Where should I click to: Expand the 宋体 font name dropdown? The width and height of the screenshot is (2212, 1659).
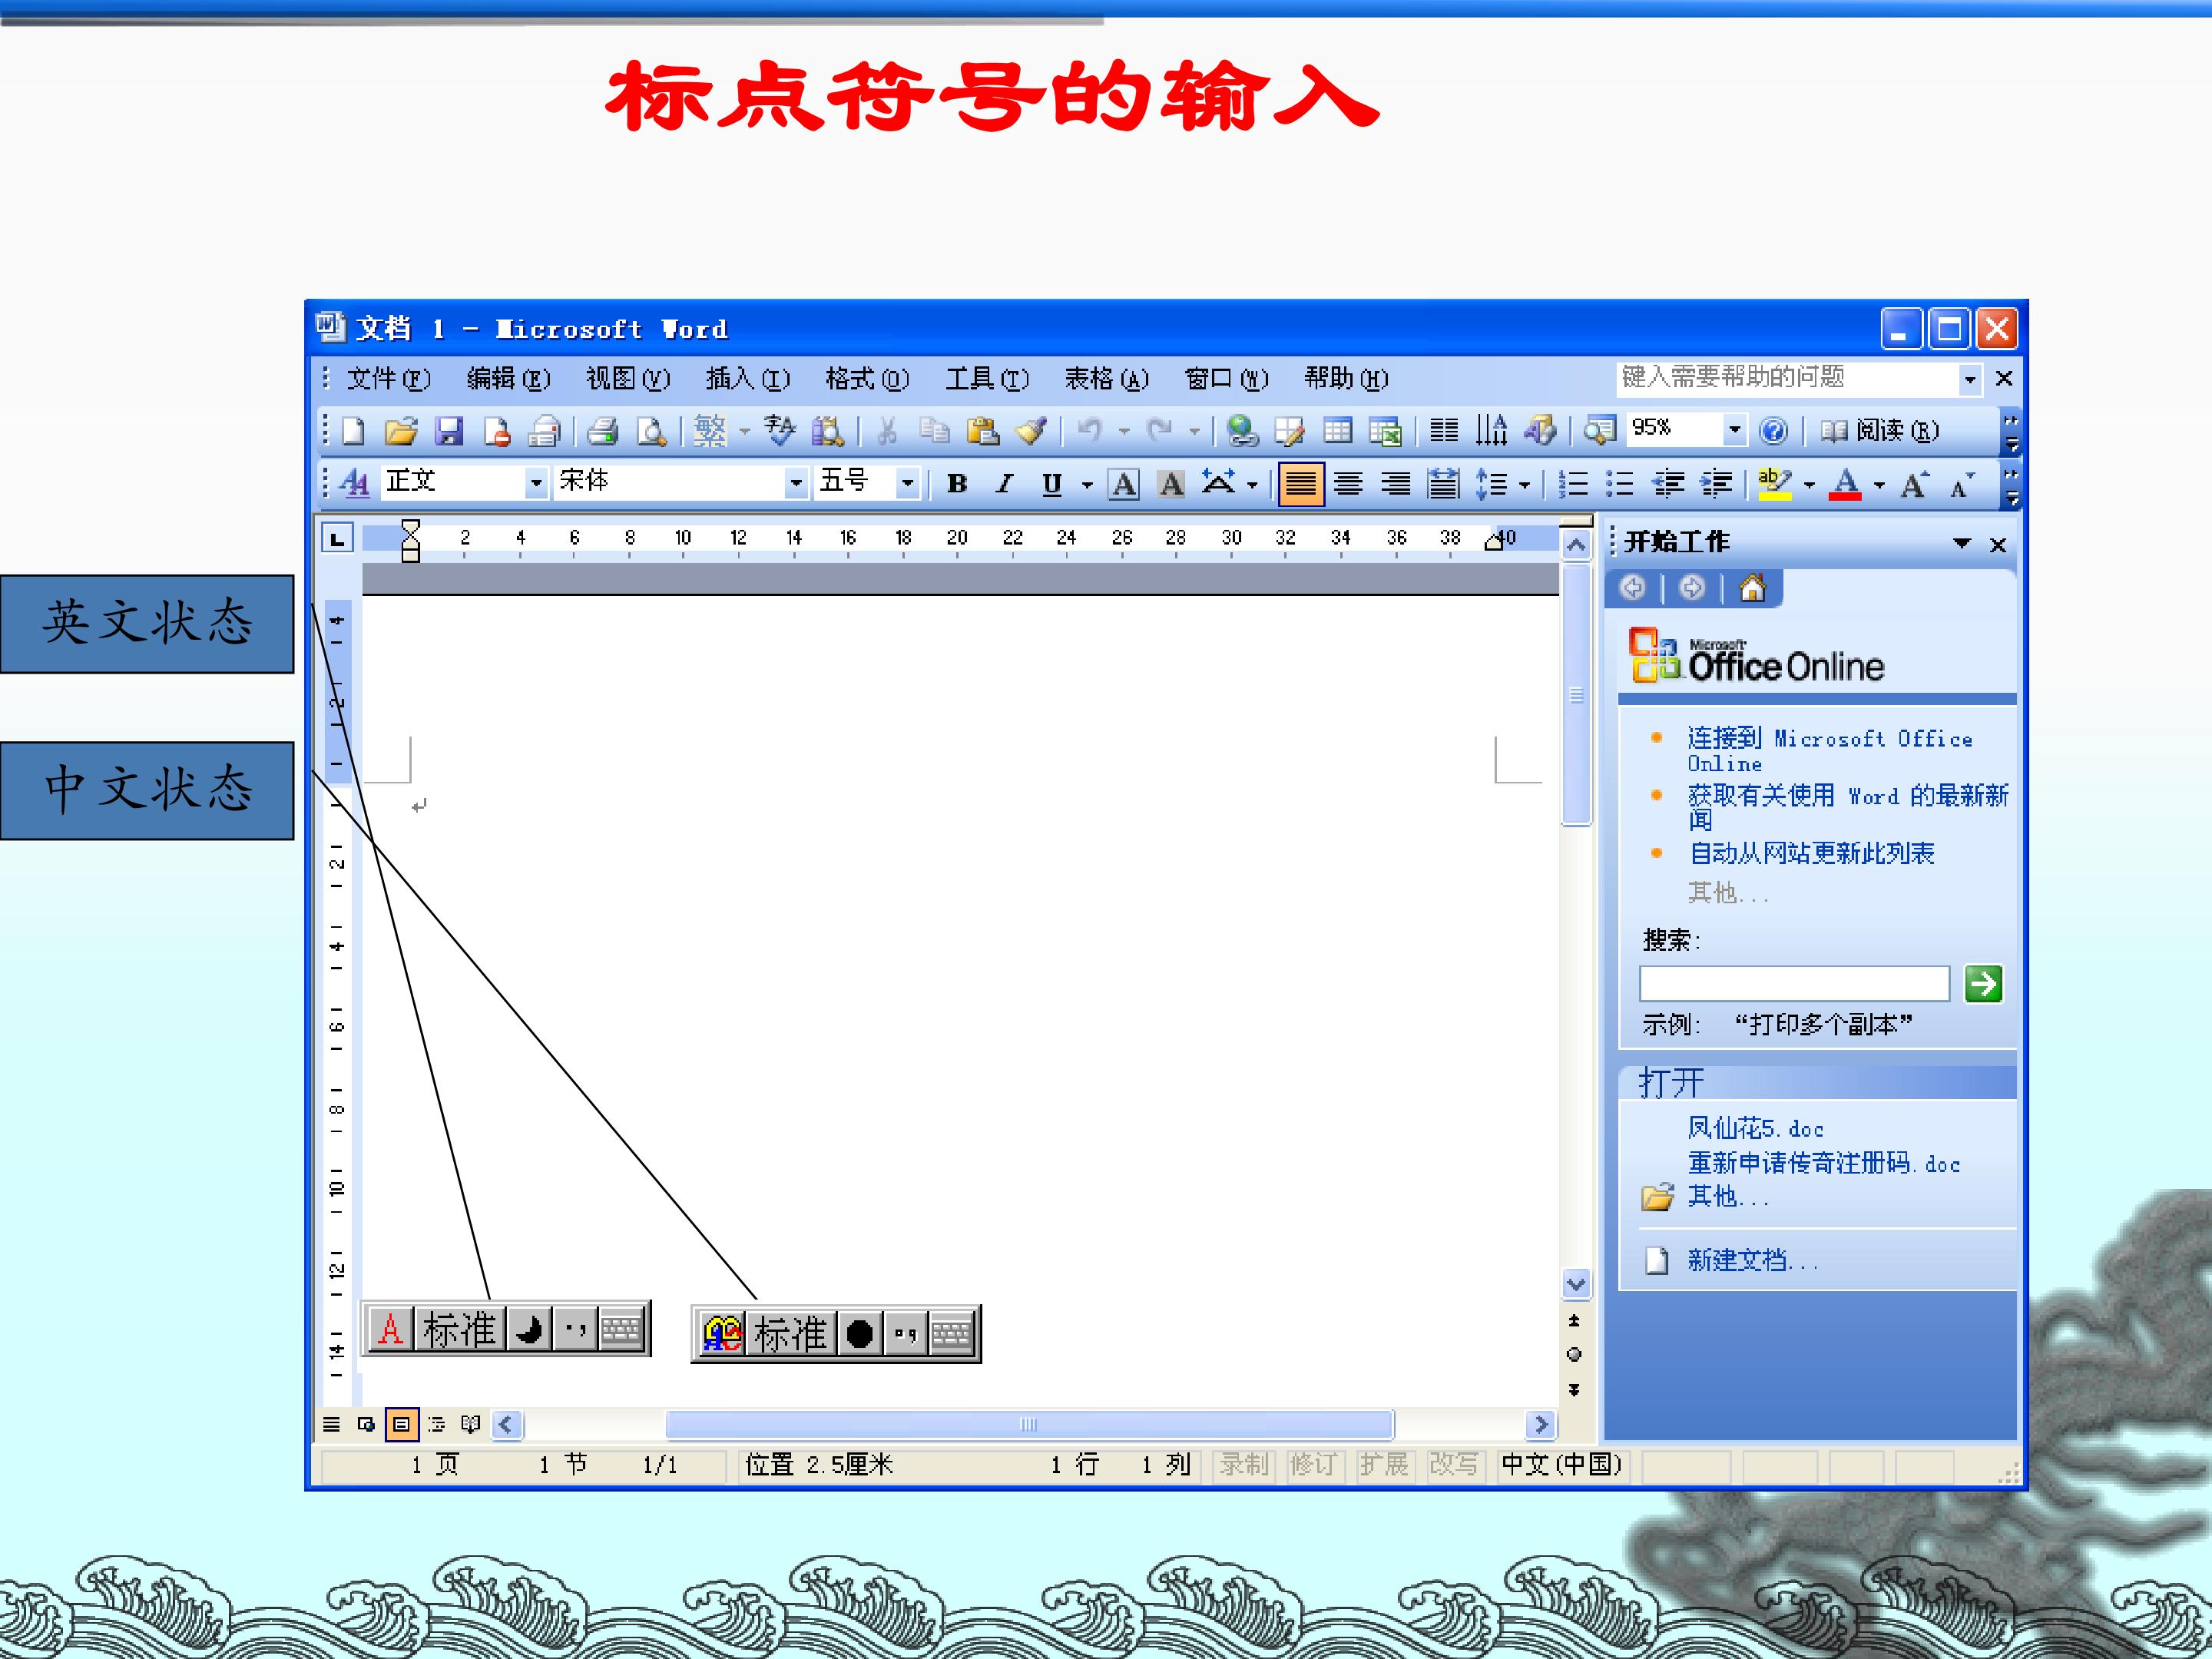pos(796,483)
